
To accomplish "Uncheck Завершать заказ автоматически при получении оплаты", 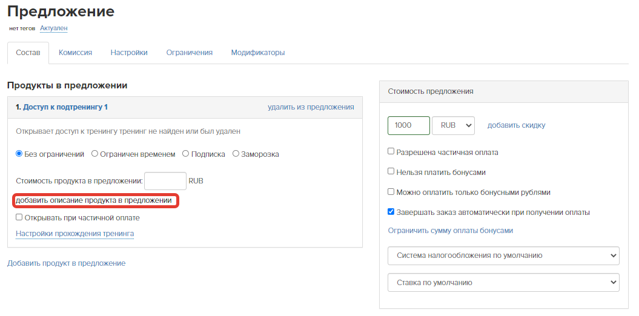I will click(x=391, y=211).
